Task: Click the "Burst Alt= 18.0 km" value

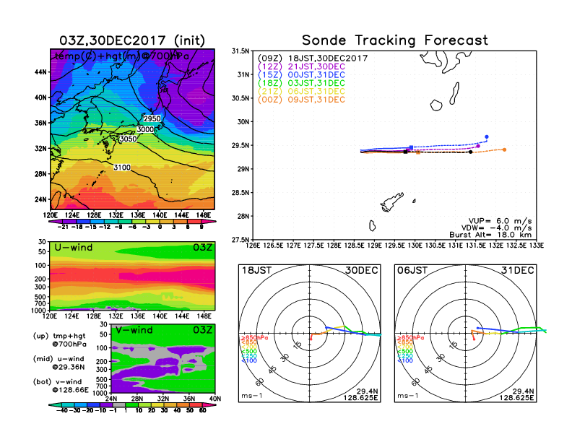Action: click(490, 235)
